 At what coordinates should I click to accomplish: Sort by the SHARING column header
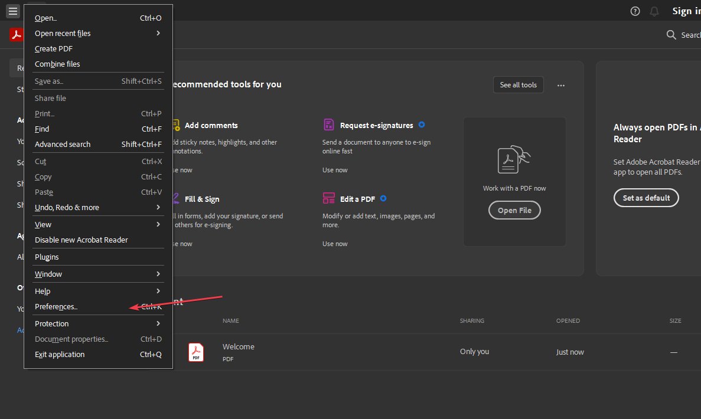tap(472, 320)
